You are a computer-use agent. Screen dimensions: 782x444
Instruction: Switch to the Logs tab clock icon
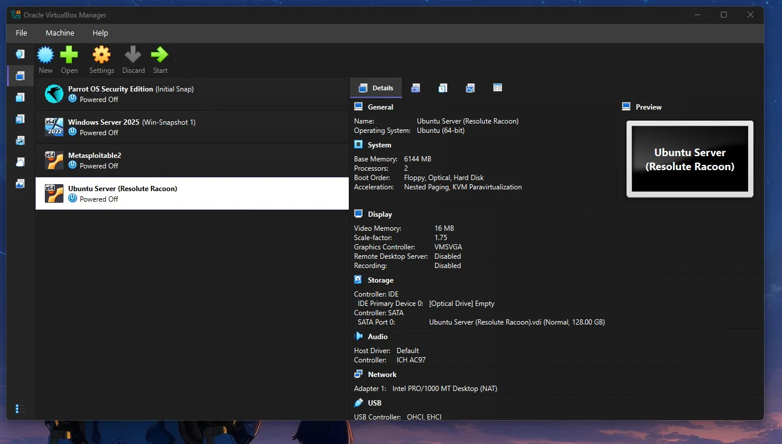[443, 88]
